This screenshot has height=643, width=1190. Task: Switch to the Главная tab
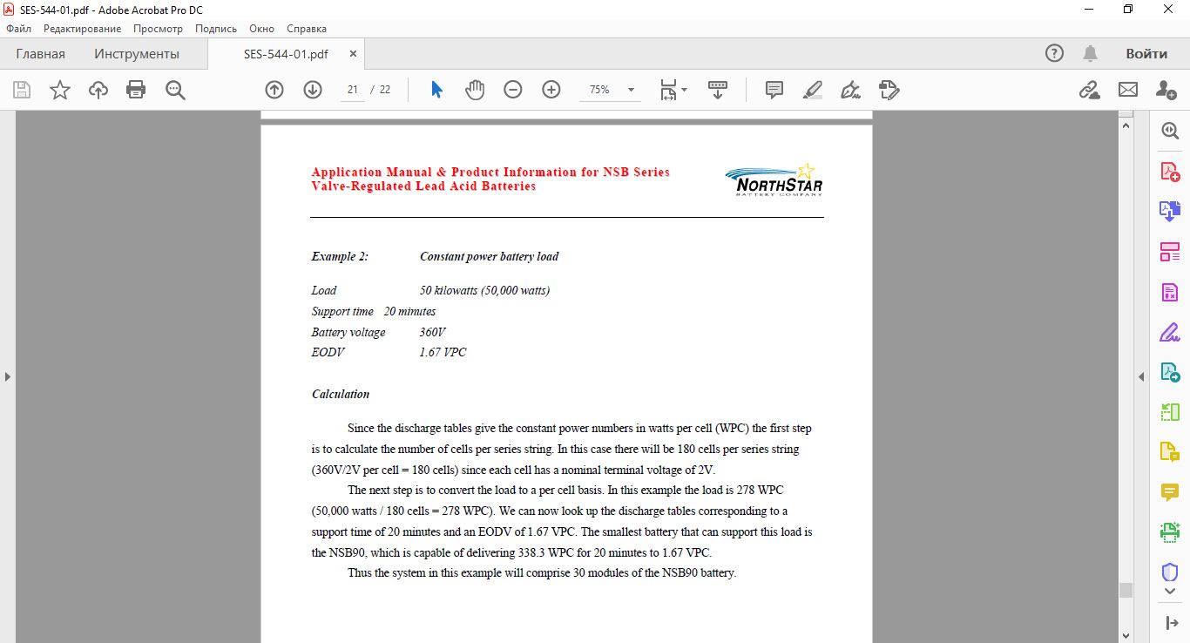click(x=40, y=54)
